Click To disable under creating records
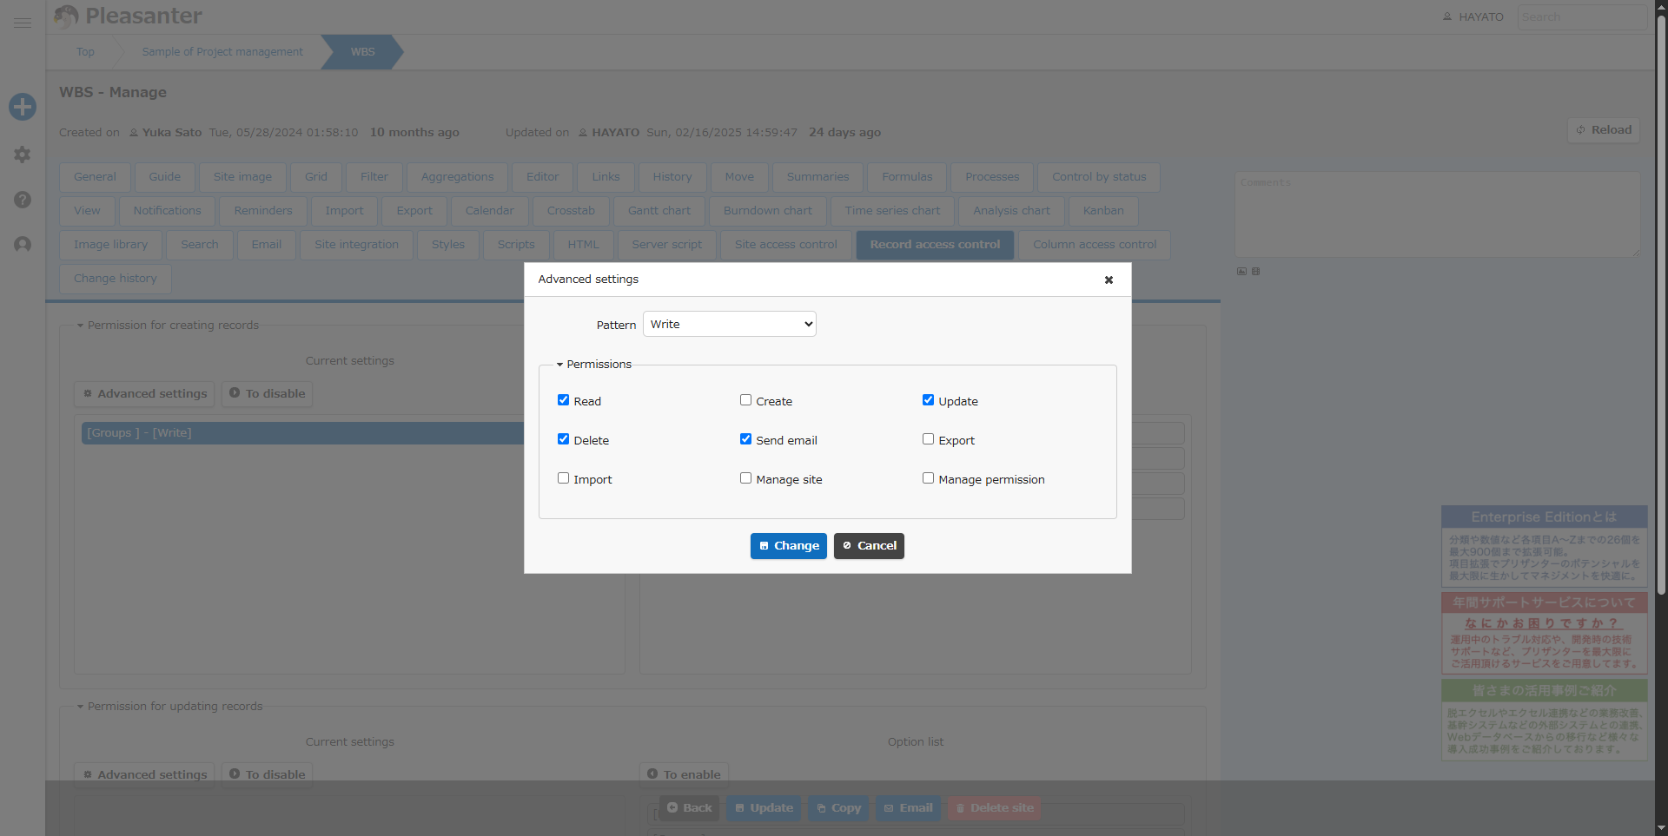1668x836 pixels. [267, 394]
